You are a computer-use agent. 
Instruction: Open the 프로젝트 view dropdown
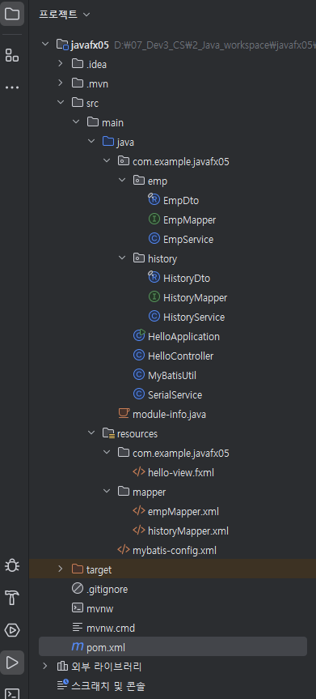(x=65, y=15)
